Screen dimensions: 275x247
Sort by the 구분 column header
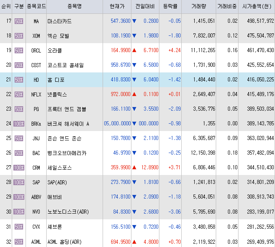tap(19, 7)
